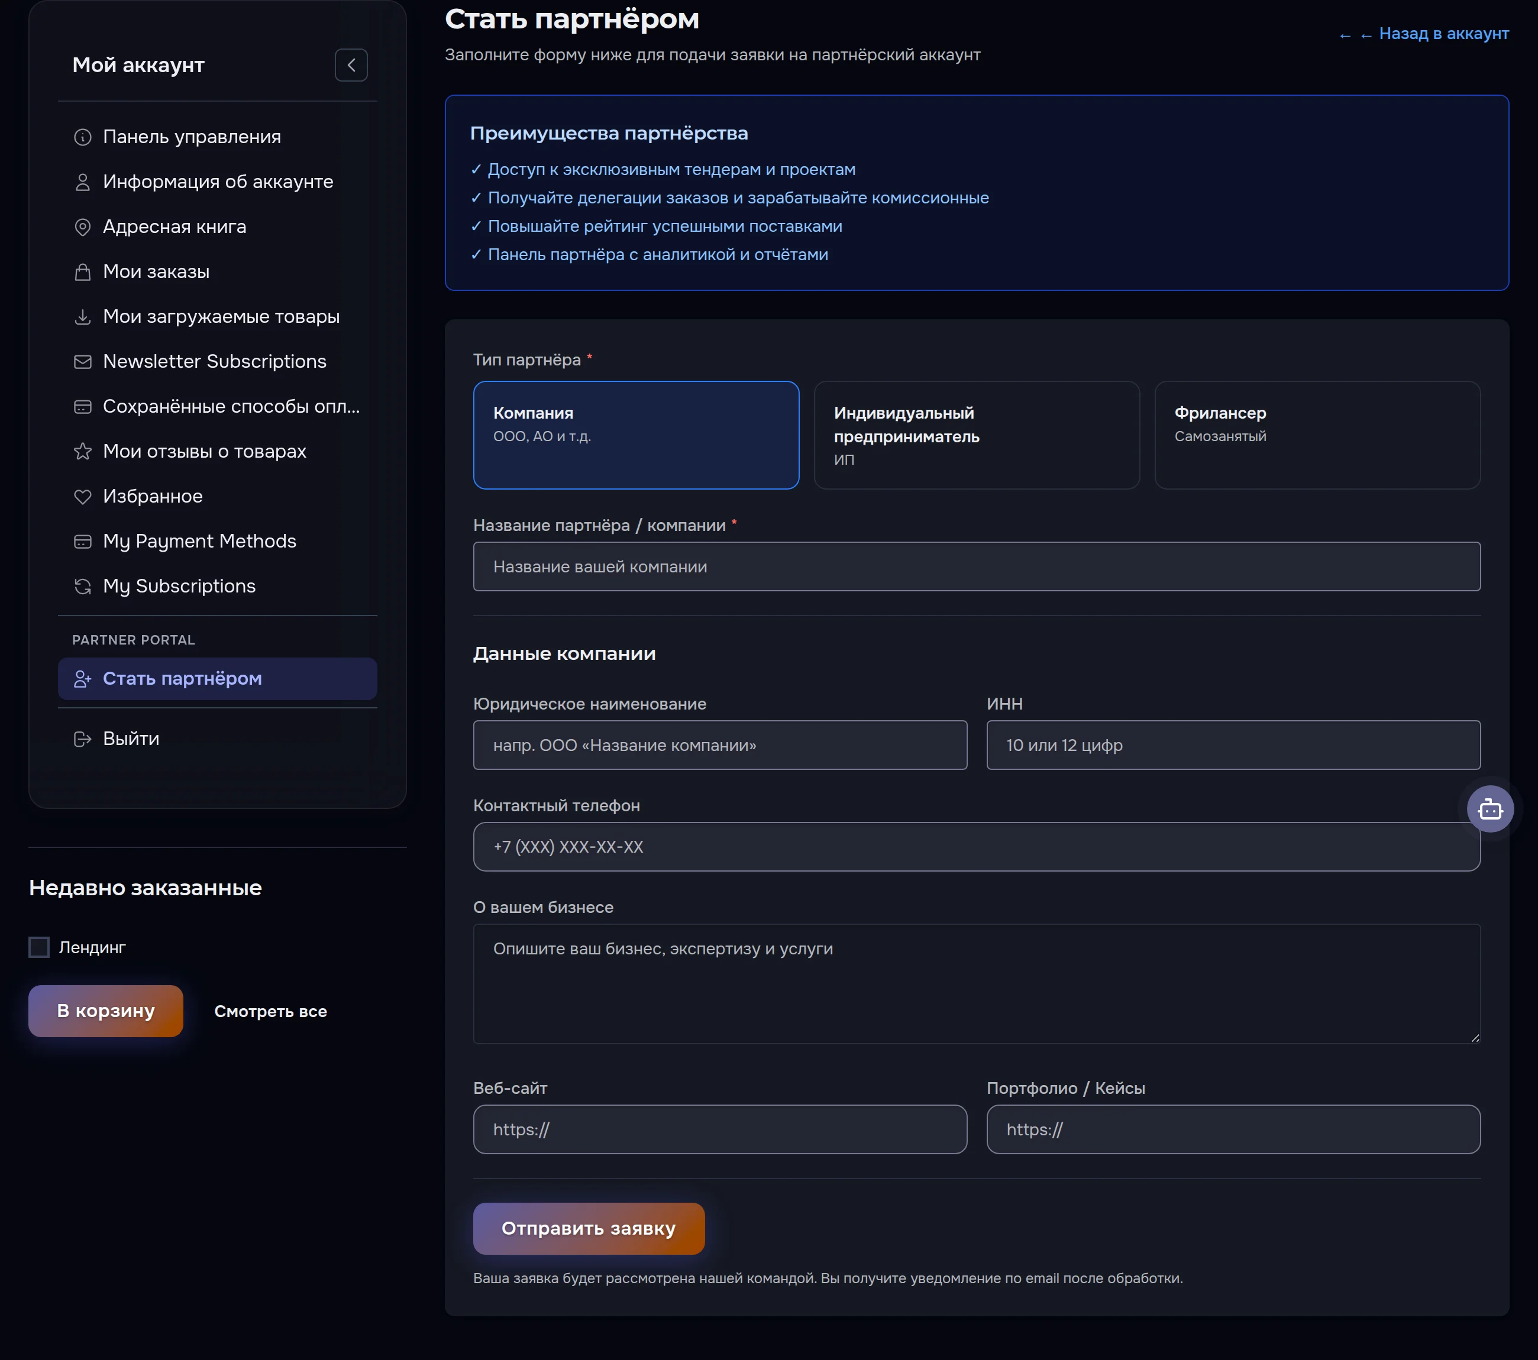Click the shopping bag icon for Мои заказы
The height and width of the screenshot is (1360, 1538).
(x=83, y=271)
